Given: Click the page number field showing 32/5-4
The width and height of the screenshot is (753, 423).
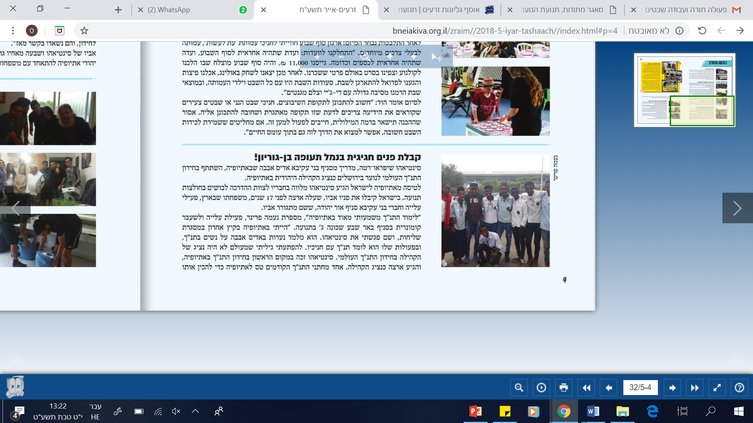Looking at the screenshot, I should tap(640, 388).
